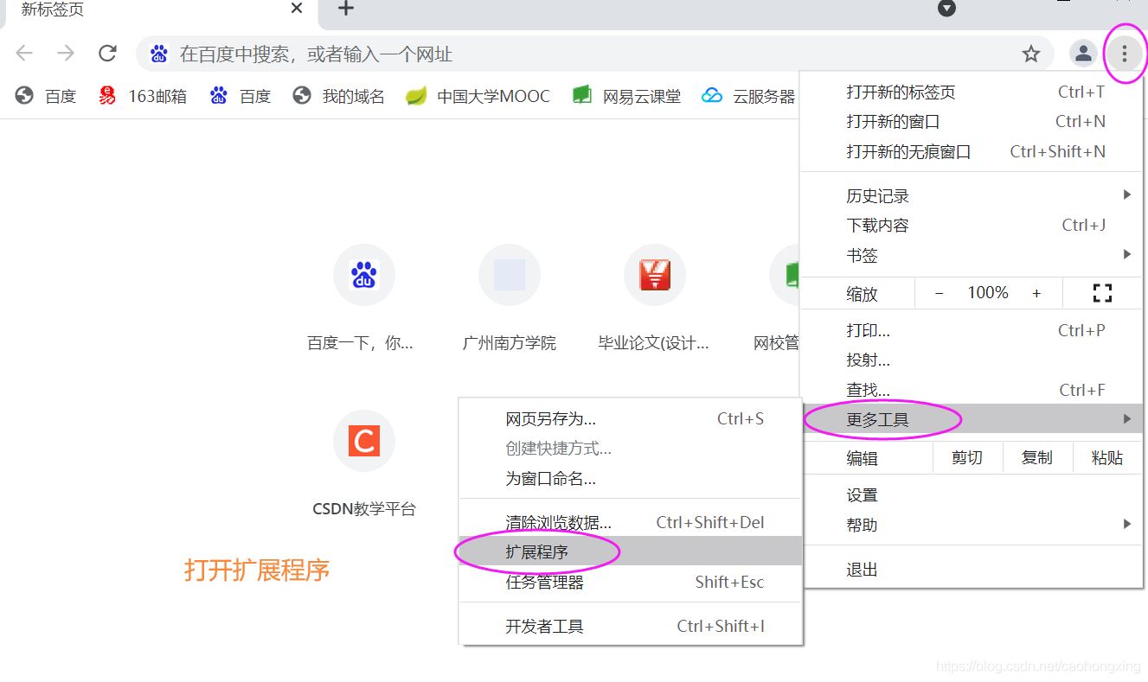Open the 我的域名 bookmark
Screen dimensions: 1148x682
(x=339, y=96)
